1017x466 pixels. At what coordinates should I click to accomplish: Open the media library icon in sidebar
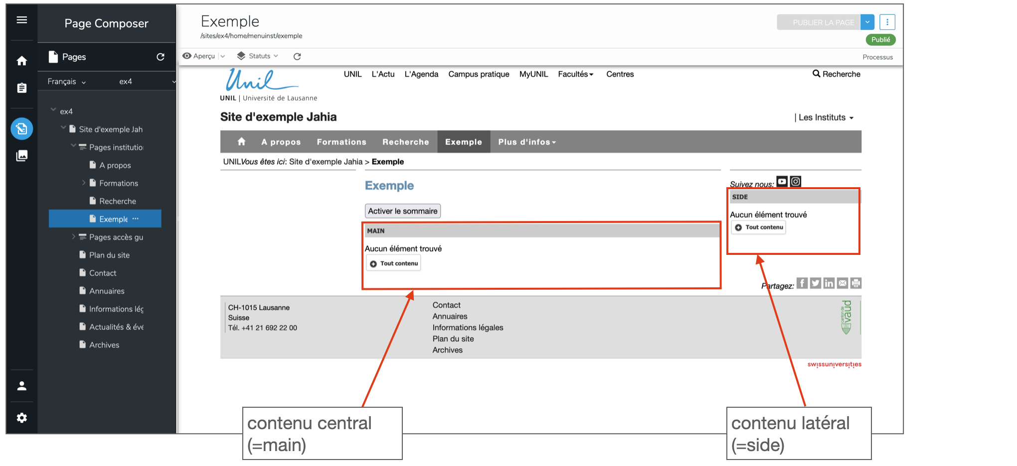coord(21,156)
